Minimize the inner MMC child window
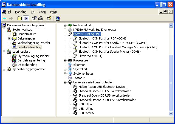The height and width of the screenshot is (124, 175). click(x=161, y=12)
